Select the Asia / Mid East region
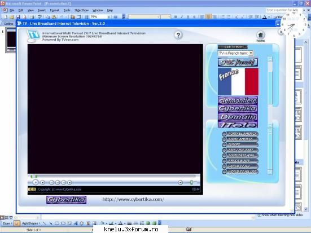Image resolution: width=311 pixels, height=233 pixels. click(240, 150)
